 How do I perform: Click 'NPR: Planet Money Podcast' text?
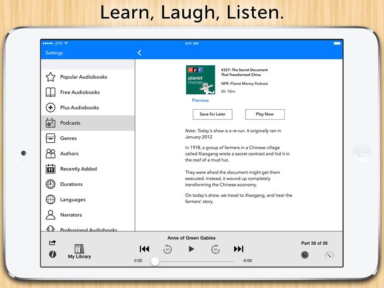244,84
